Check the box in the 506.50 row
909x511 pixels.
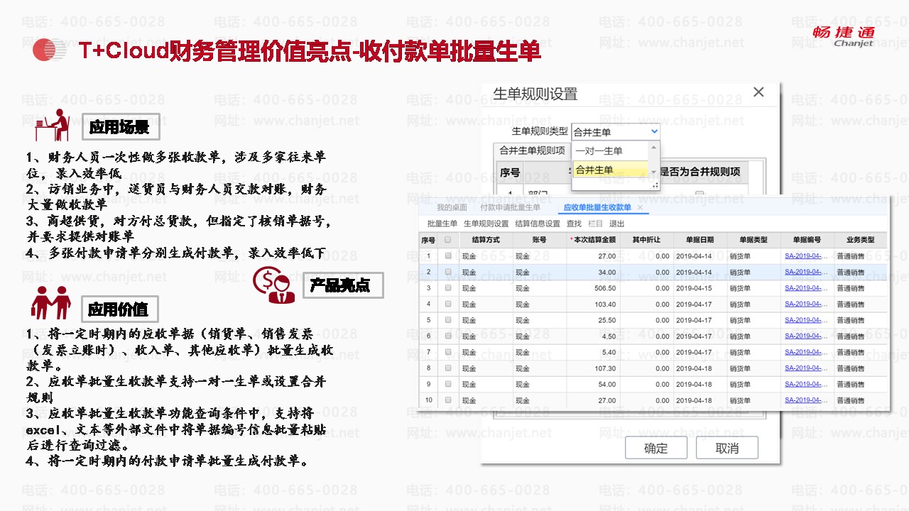[x=447, y=288]
